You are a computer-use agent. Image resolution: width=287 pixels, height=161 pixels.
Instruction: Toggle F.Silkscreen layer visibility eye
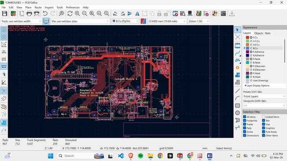251,66
